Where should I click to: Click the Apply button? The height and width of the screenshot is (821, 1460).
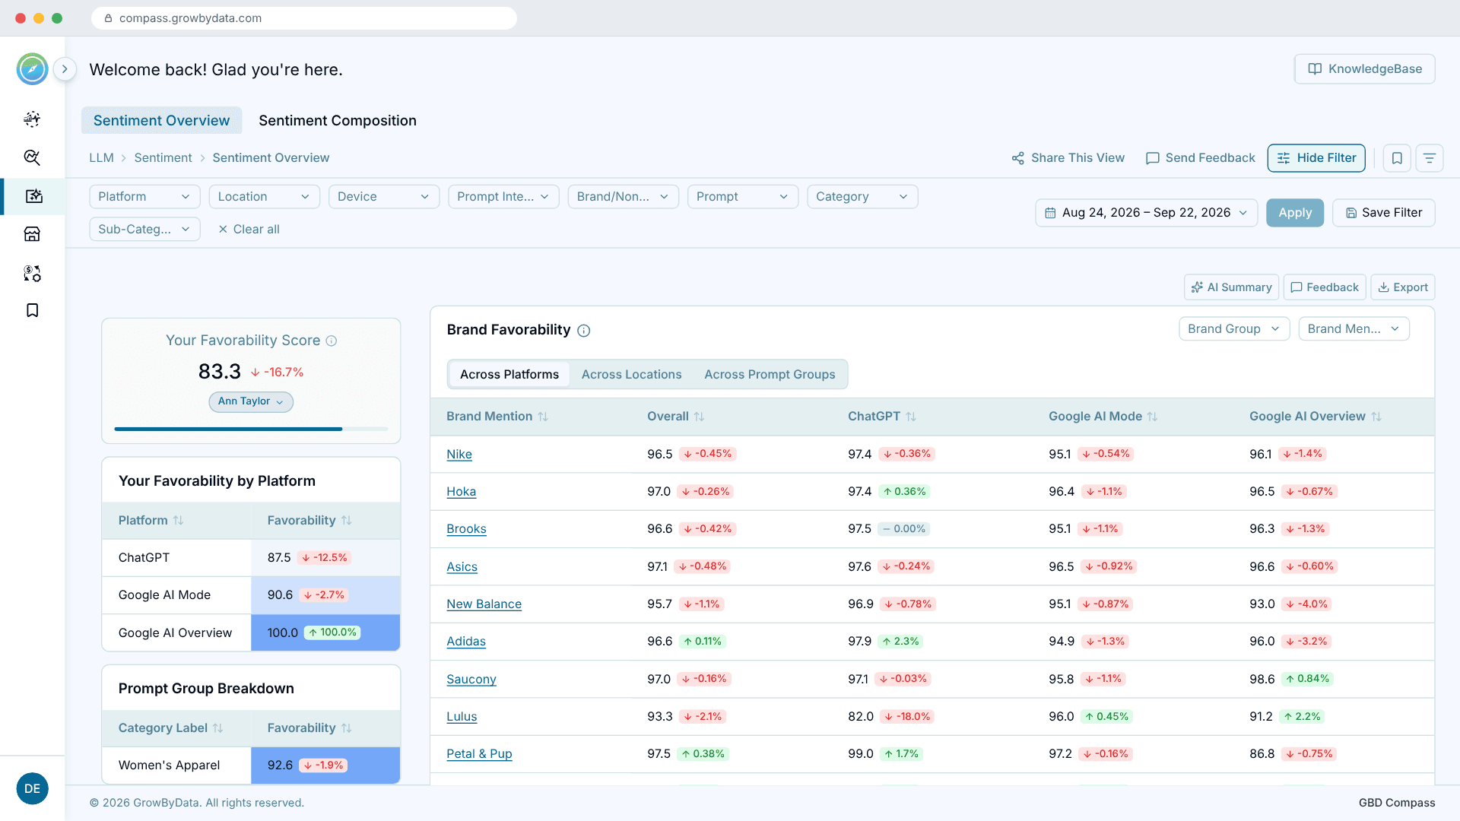tap(1295, 213)
